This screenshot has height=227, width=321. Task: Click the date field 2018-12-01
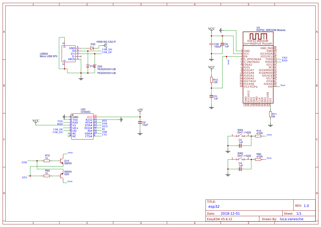point(231,213)
